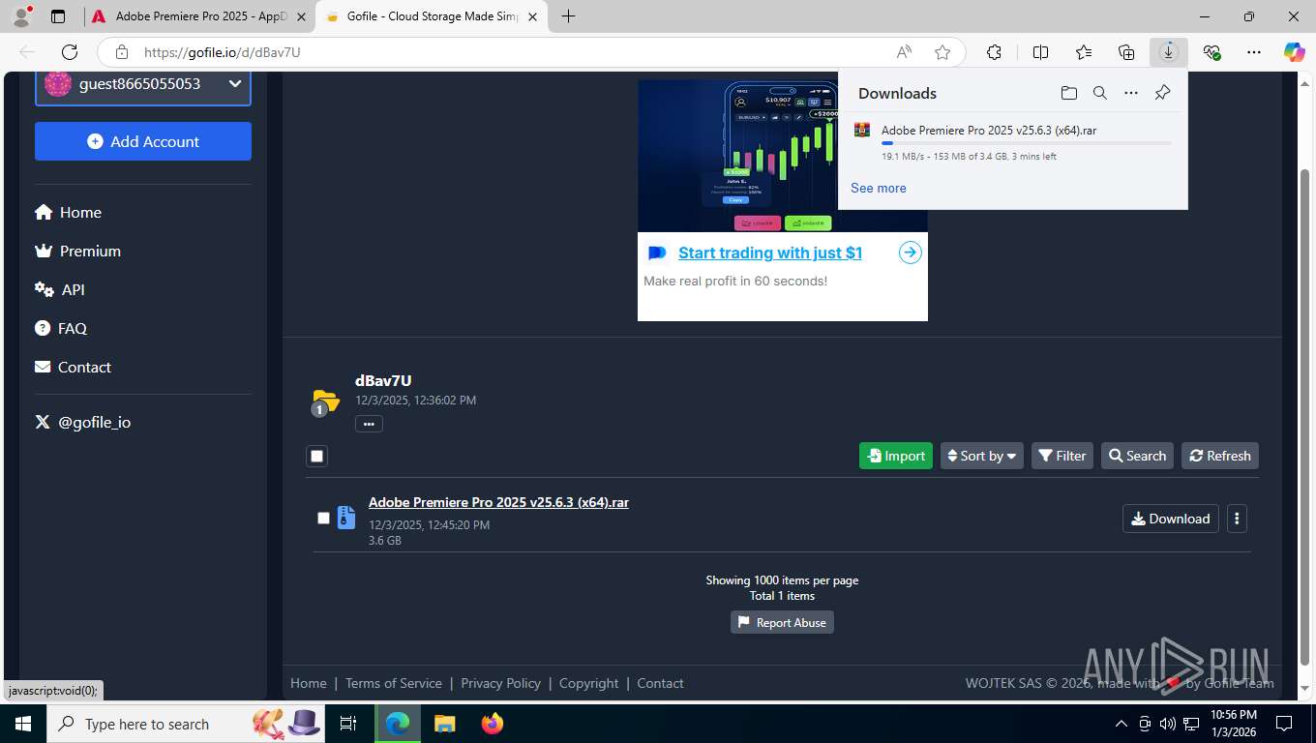
Task: Open the tab actions menu icon
Action: tap(58, 16)
